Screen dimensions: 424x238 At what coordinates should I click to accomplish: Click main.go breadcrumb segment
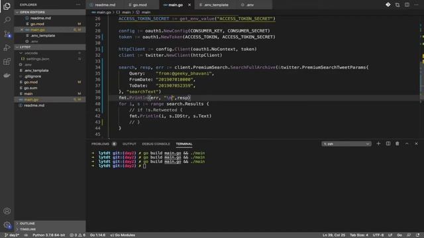point(101,12)
